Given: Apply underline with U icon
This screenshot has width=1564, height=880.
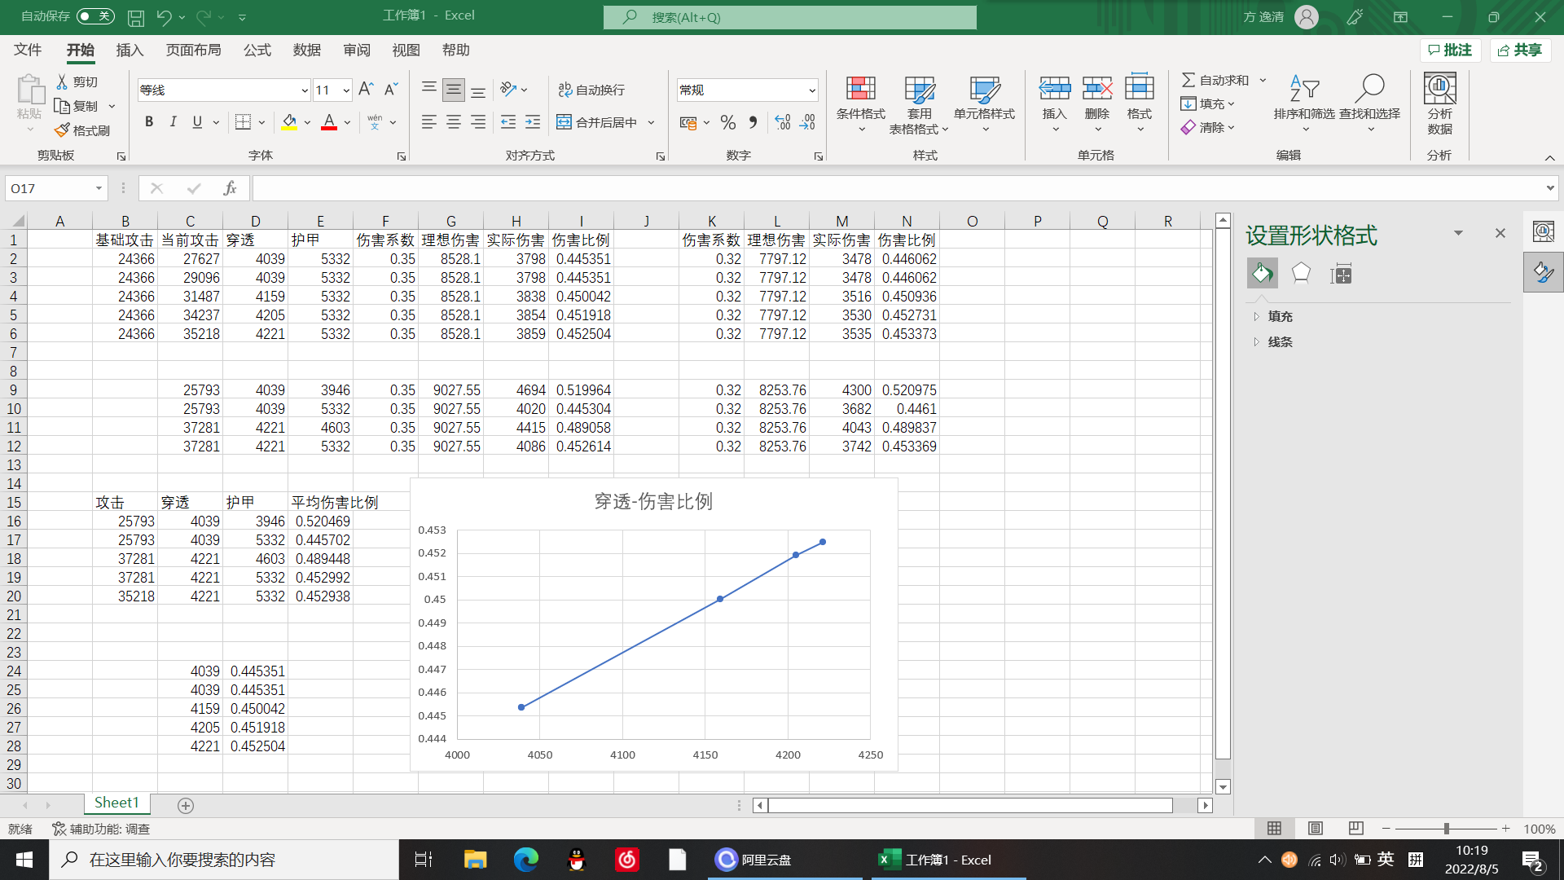Looking at the screenshot, I should tap(197, 122).
